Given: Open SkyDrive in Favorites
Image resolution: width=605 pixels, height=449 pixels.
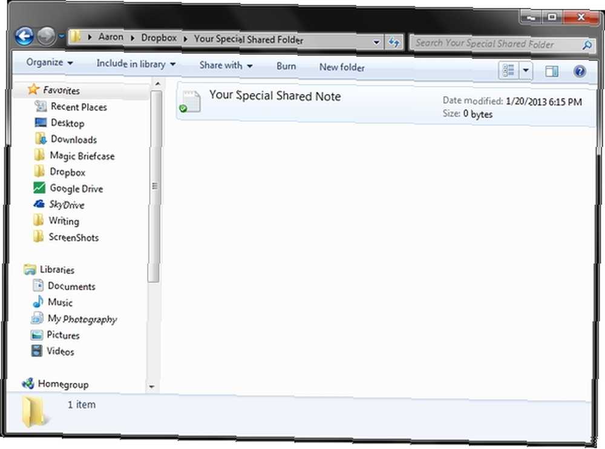Looking at the screenshot, I should point(67,205).
